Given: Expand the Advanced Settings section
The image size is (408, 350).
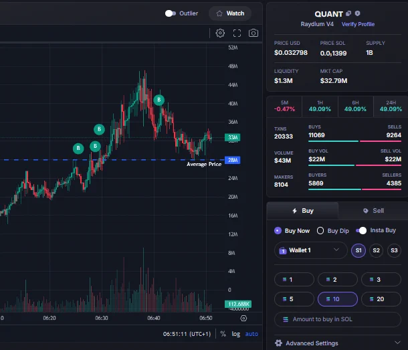Looking at the screenshot, I should click(338, 343).
